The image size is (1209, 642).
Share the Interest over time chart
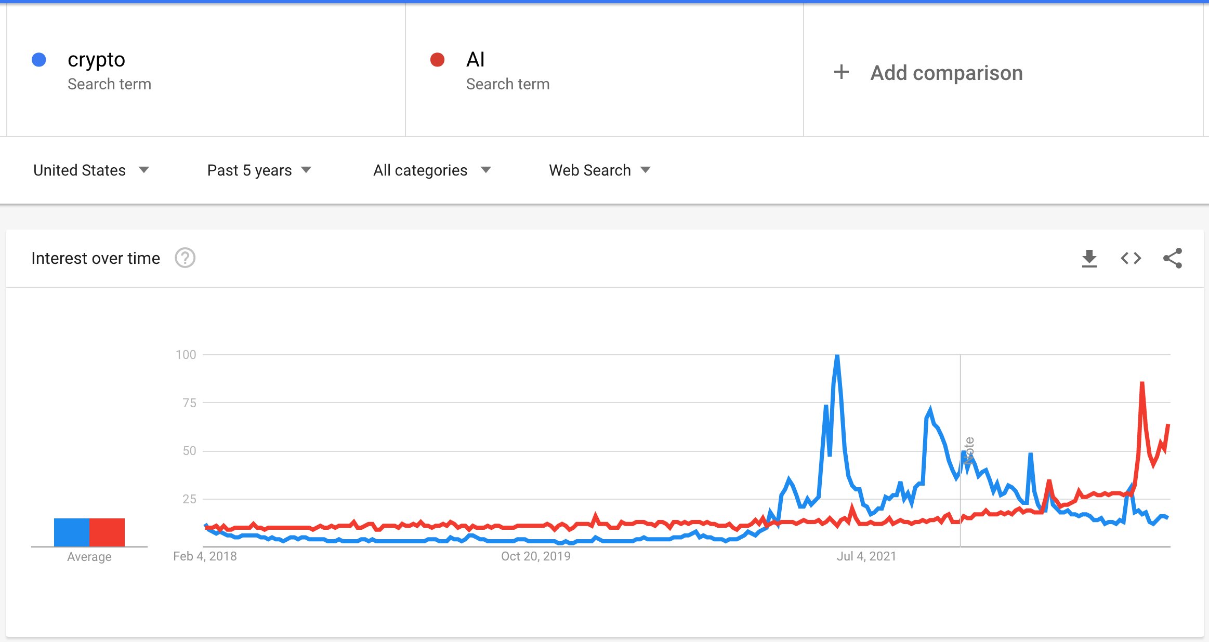[x=1174, y=258]
